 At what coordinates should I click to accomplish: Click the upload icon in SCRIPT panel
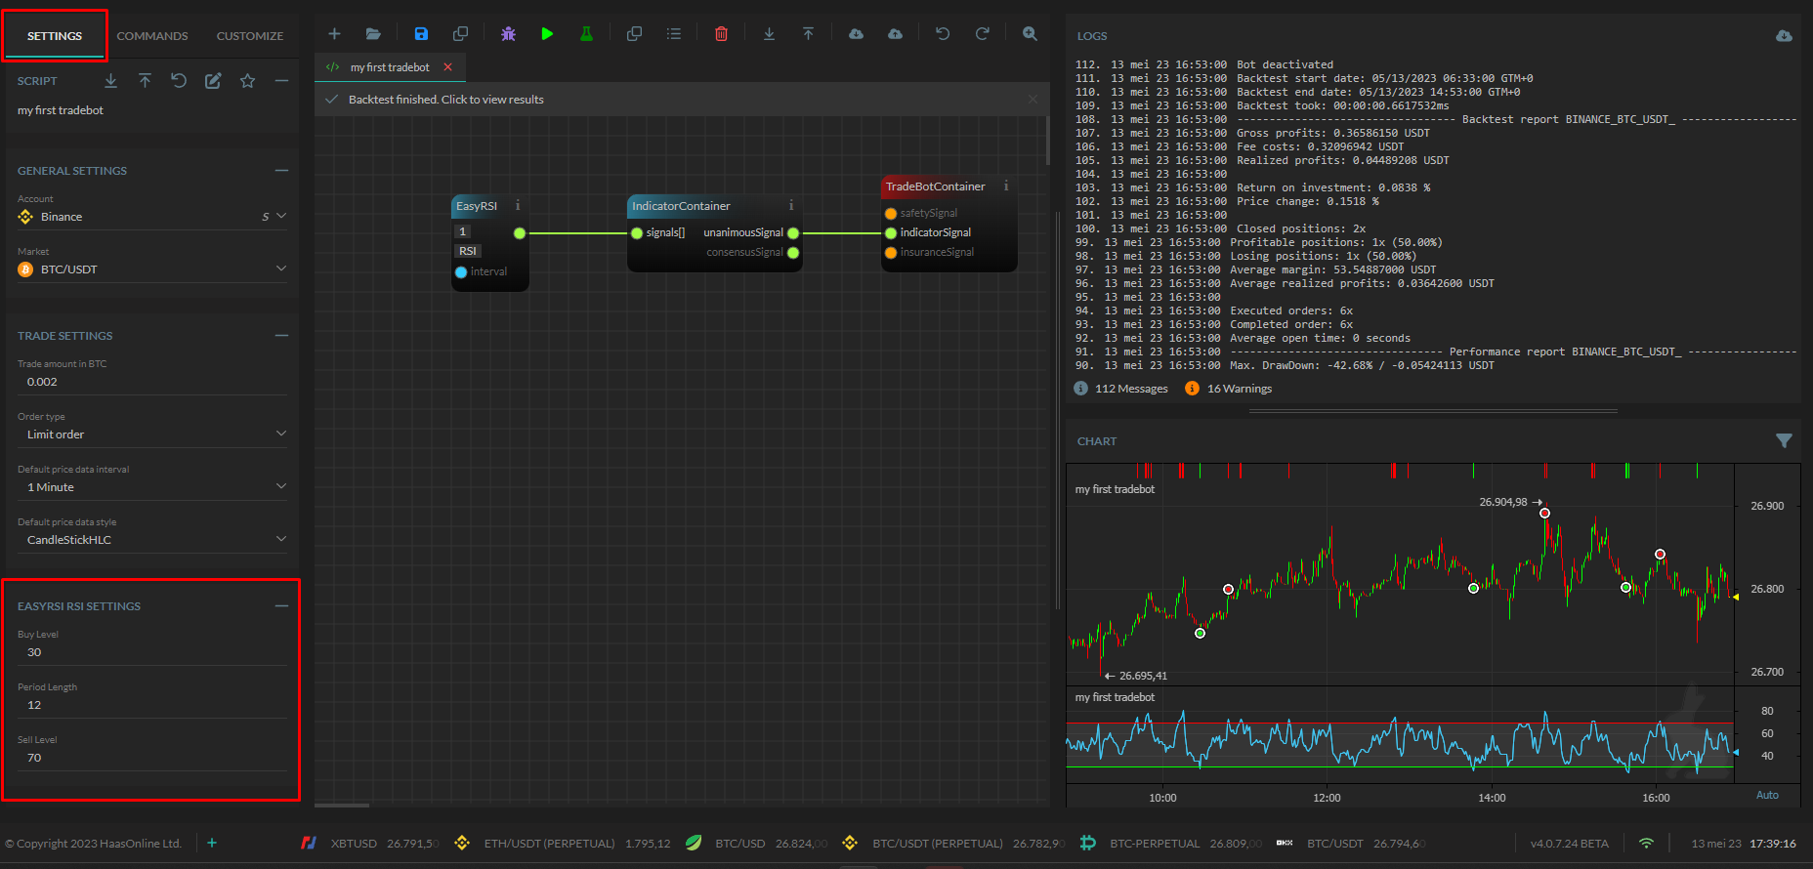[x=145, y=81]
